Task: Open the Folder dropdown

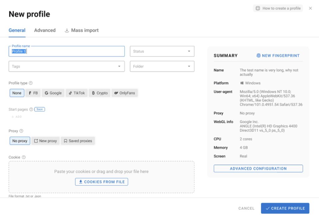Action: pyautogui.click(x=162, y=66)
